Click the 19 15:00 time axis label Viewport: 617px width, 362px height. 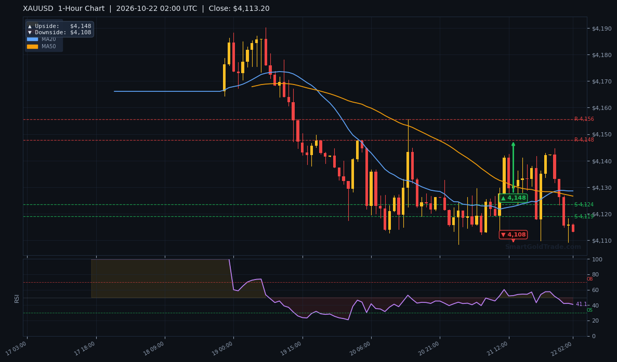coord(292,349)
